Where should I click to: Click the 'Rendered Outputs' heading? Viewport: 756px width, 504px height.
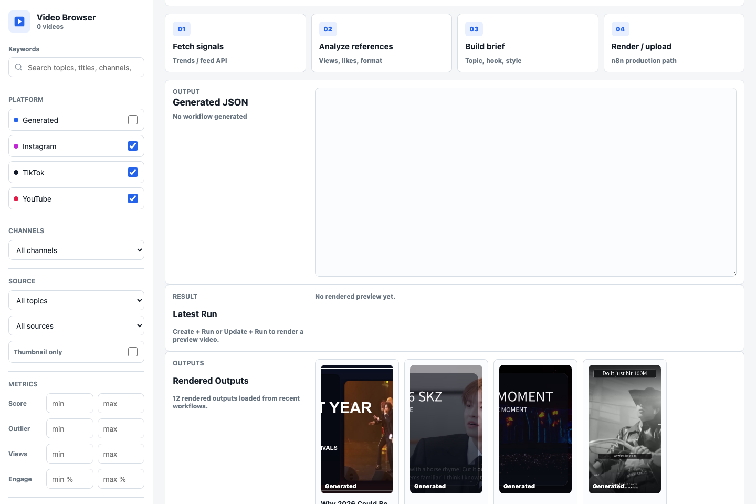click(x=211, y=381)
